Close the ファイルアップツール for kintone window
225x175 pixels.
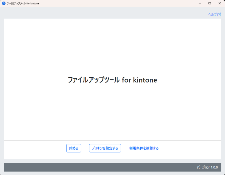click(220, 3)
